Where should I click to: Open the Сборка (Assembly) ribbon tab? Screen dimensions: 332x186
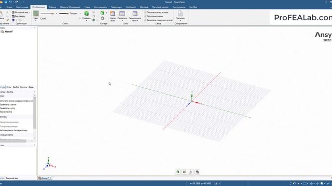tap(52, 7)
